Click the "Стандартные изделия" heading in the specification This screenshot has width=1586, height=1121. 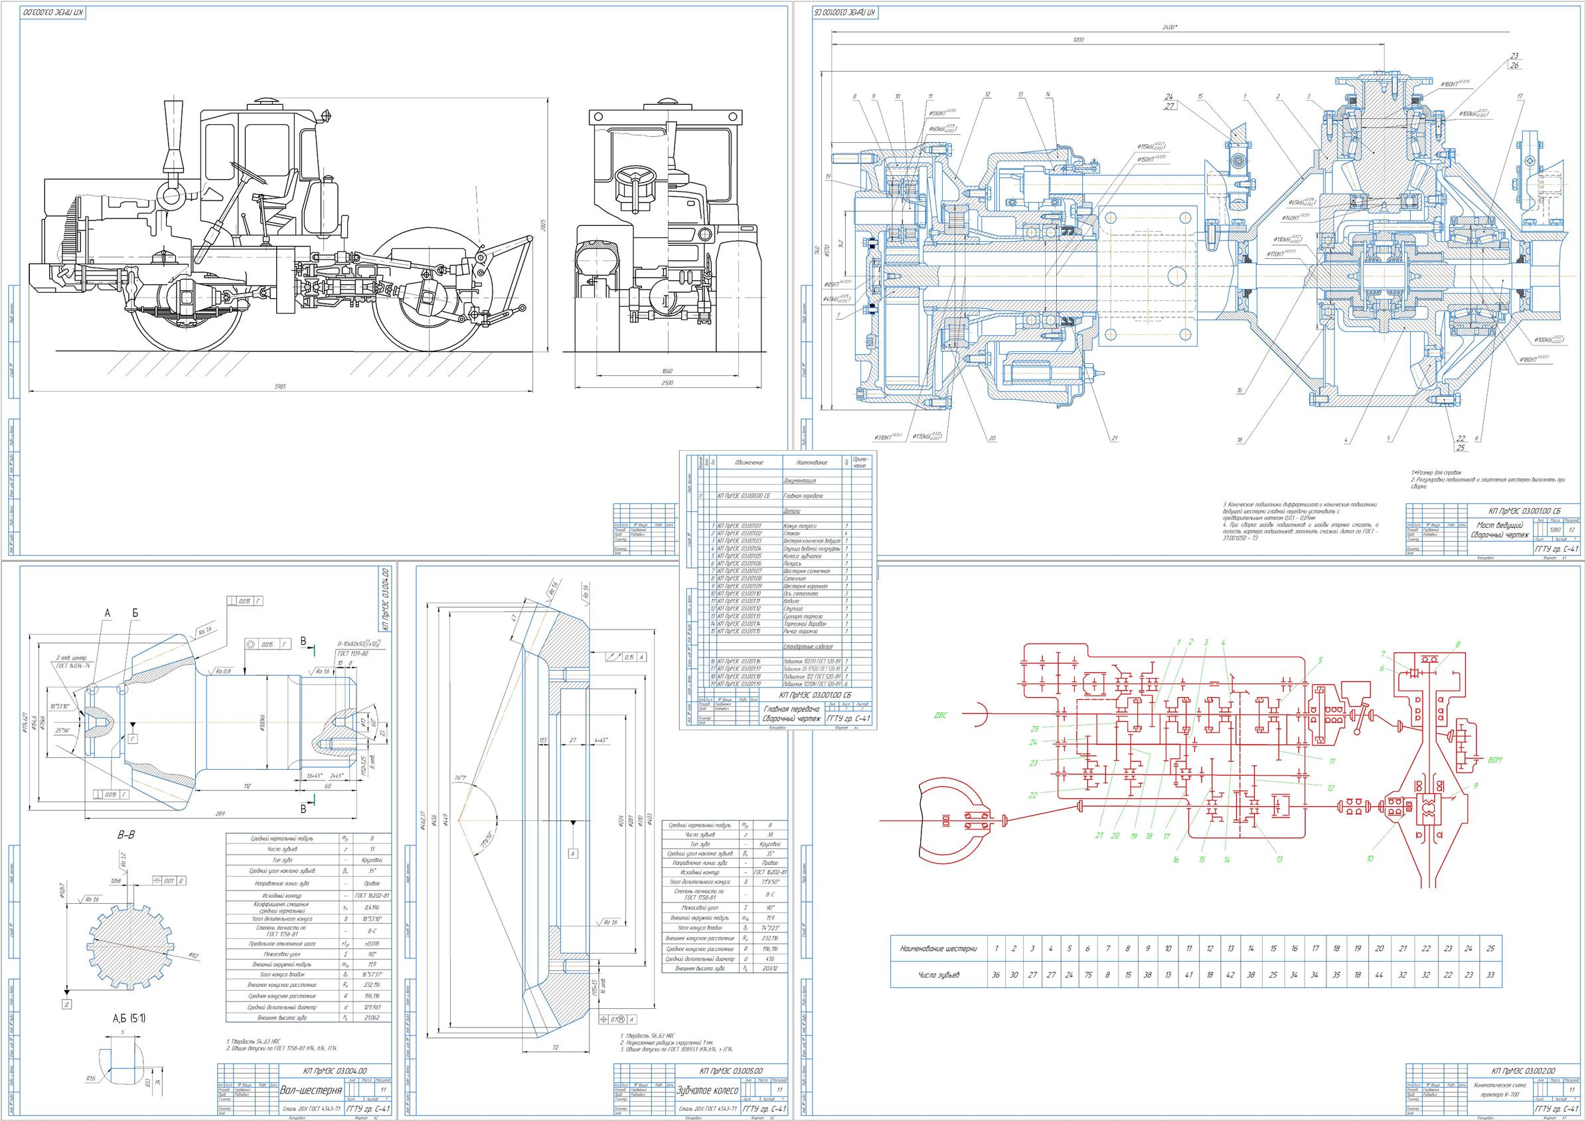(x=807, y=647)
